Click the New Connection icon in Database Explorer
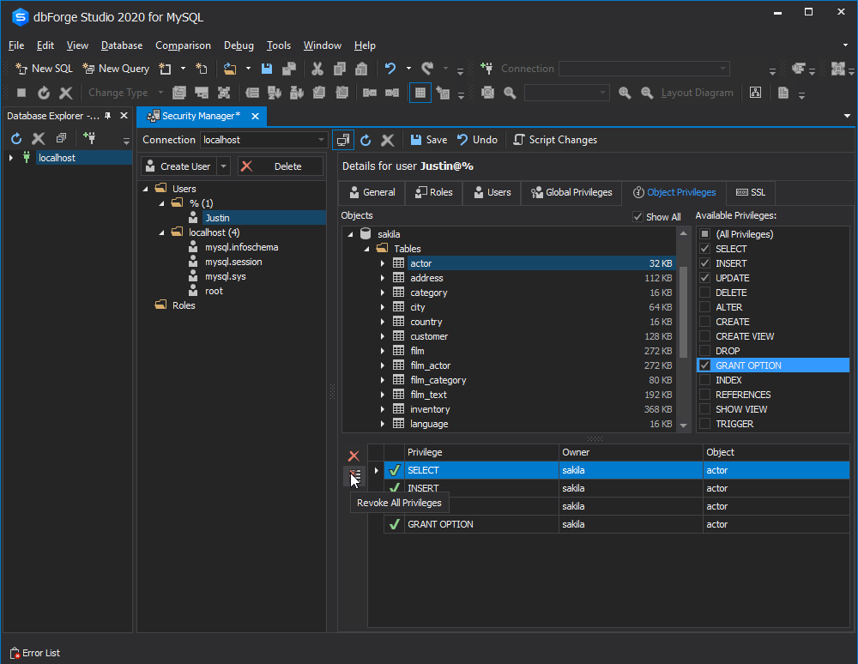The width and height of the screenshot is (858, 664). [x=89, y=138]
